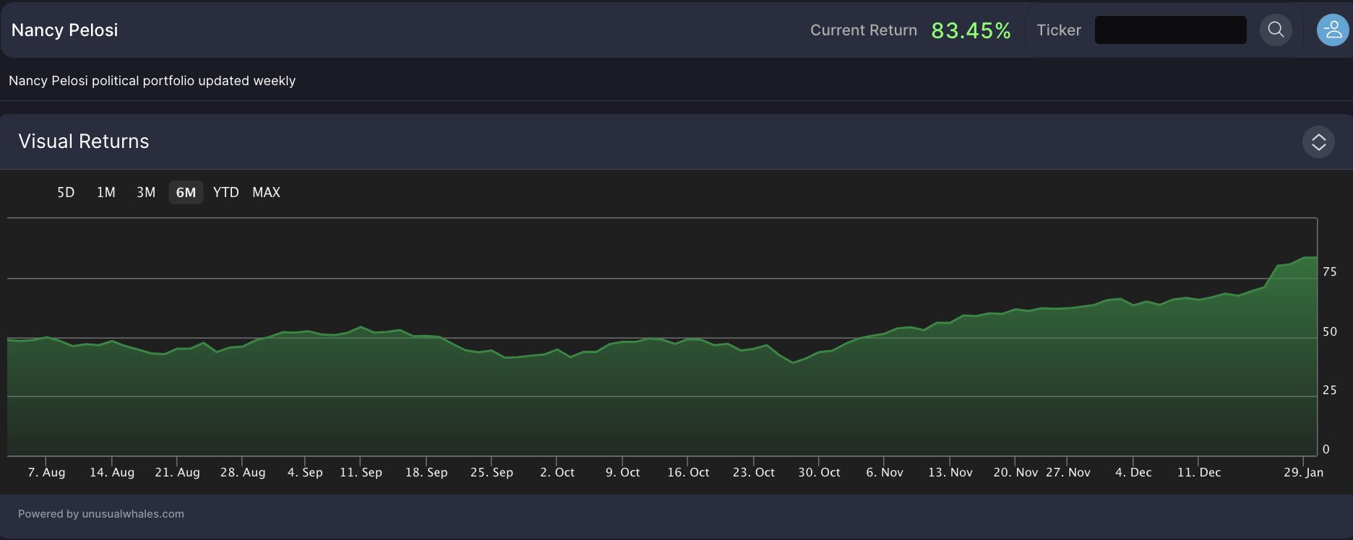Viewport: 1353px width, 540px height.
Task: Click the 75 y-axis value
Action: pos(1330,272)
